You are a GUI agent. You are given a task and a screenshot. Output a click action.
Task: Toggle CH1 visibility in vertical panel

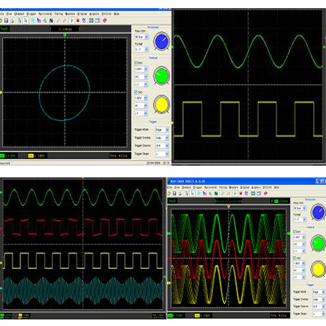click(136, 62)
